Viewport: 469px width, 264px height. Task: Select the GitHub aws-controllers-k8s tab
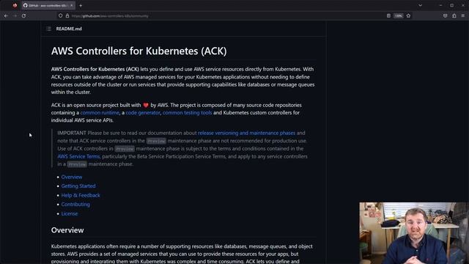coord(48,5)
